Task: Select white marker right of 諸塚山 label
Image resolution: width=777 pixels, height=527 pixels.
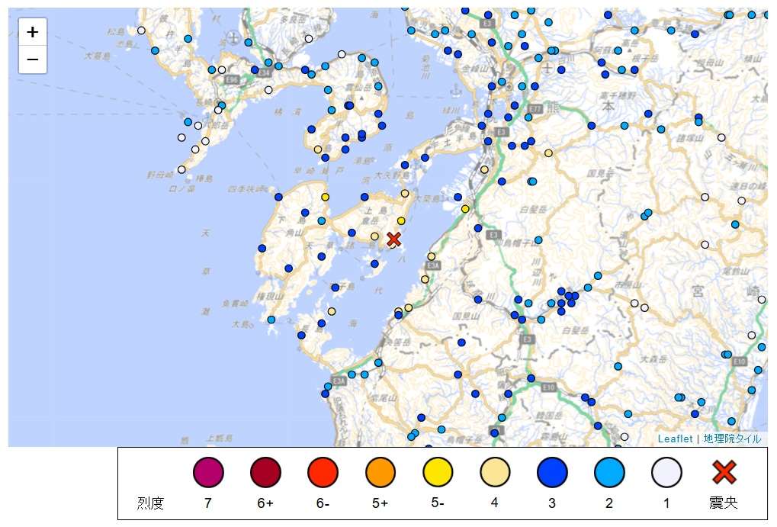Action: [721, 137]
